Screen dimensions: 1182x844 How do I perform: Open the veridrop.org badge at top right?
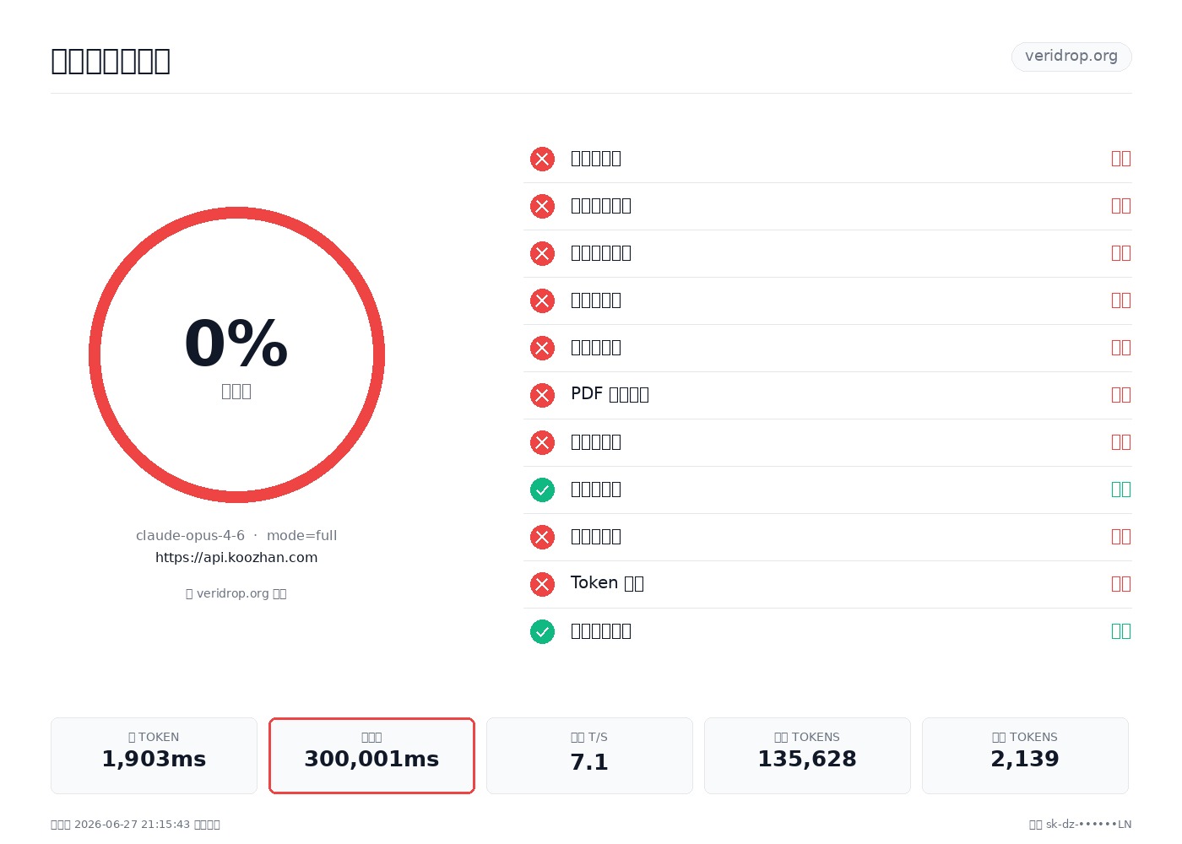(1071, 57)
